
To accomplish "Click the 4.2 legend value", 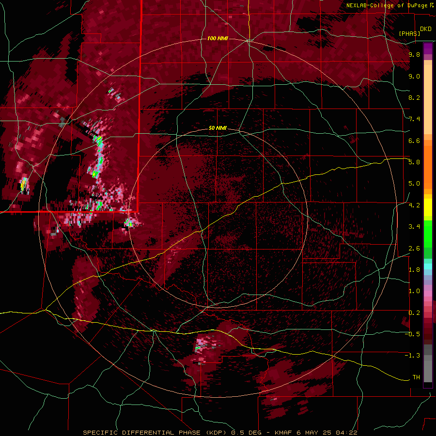I will click(x=414, y=205).
